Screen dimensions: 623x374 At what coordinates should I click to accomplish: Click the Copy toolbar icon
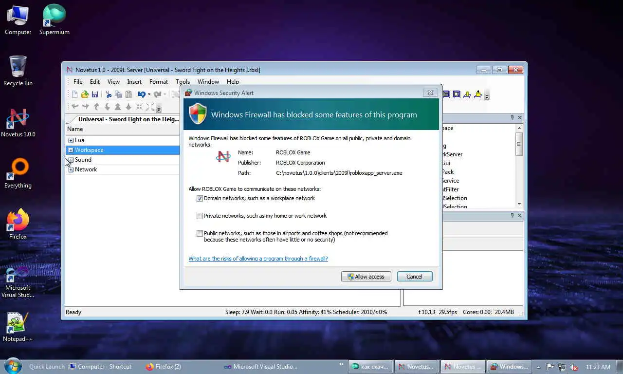coord(118,94)
